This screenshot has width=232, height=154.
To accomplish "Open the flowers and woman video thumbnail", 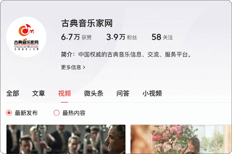I will pyautogui.click(x=181, y=139).
